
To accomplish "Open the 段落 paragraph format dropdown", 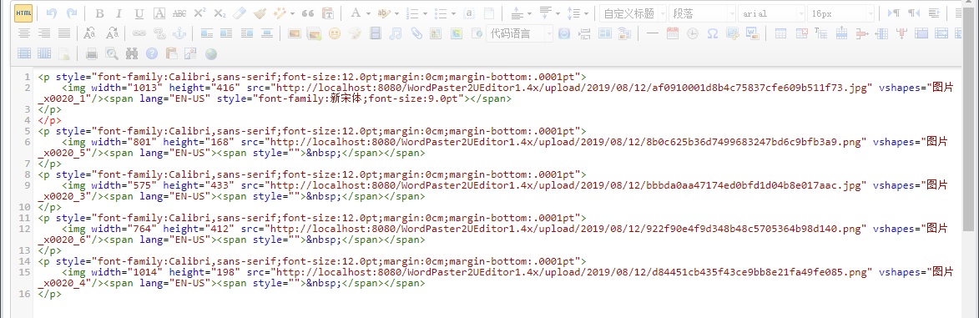I will (x=703, y=13).
